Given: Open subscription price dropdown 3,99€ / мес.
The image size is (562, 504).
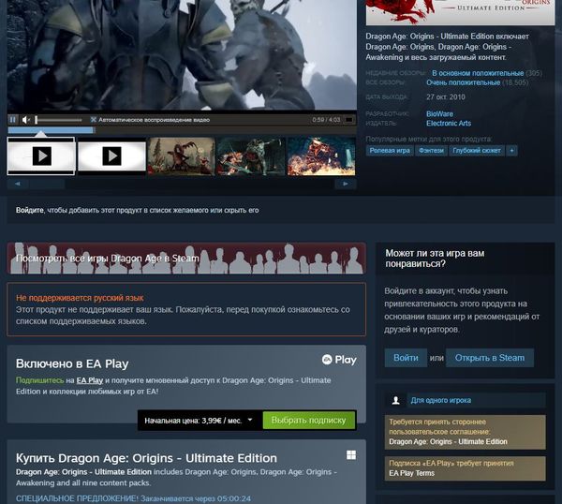Looking at the screenshot, I should tap(199, 421).
